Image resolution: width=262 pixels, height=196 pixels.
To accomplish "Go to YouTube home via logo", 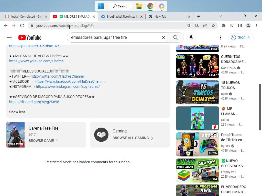I will click(30, 38).
